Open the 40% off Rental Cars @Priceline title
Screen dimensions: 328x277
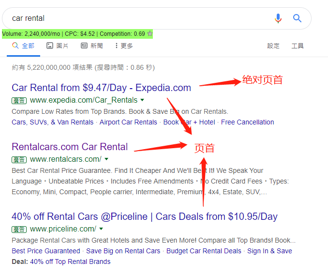pos(145,216)
